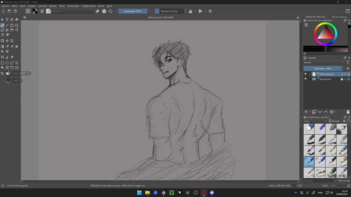This screenshot has height=197, width=351.
Task: Open layer filter funnel dropdown
Action: (x=348, y=62)
